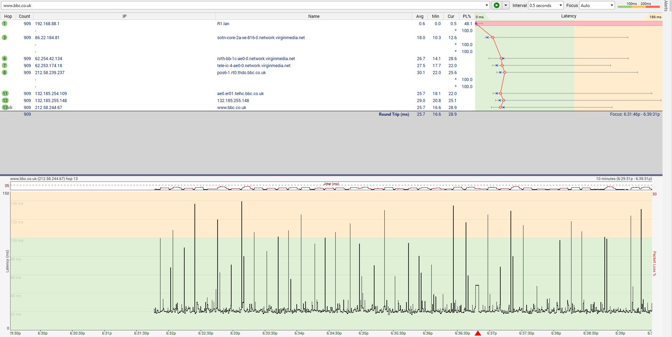Click the Round Trip (ms) summary label
This screenshot has width=672, height=337.
click(x=394, y=114)
